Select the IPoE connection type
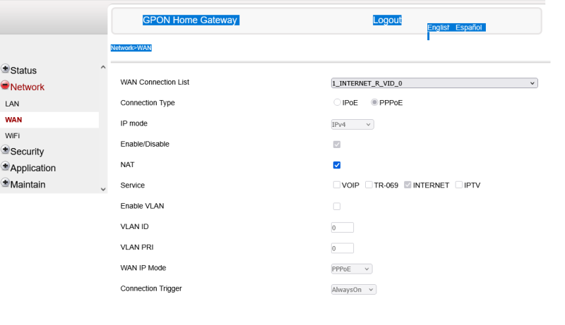This screenshot has height=325, width=565. pyautogui.click(x=337, y=102)
